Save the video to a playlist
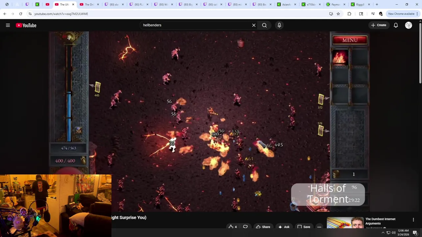The width and height of the screenshot is (422, 237). (x=304, y=227)
